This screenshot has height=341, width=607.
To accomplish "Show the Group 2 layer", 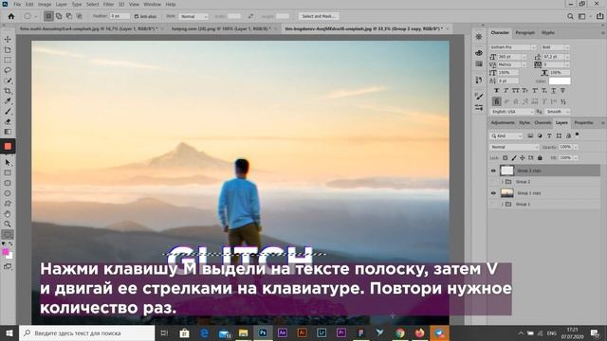I will coord(493,182).
